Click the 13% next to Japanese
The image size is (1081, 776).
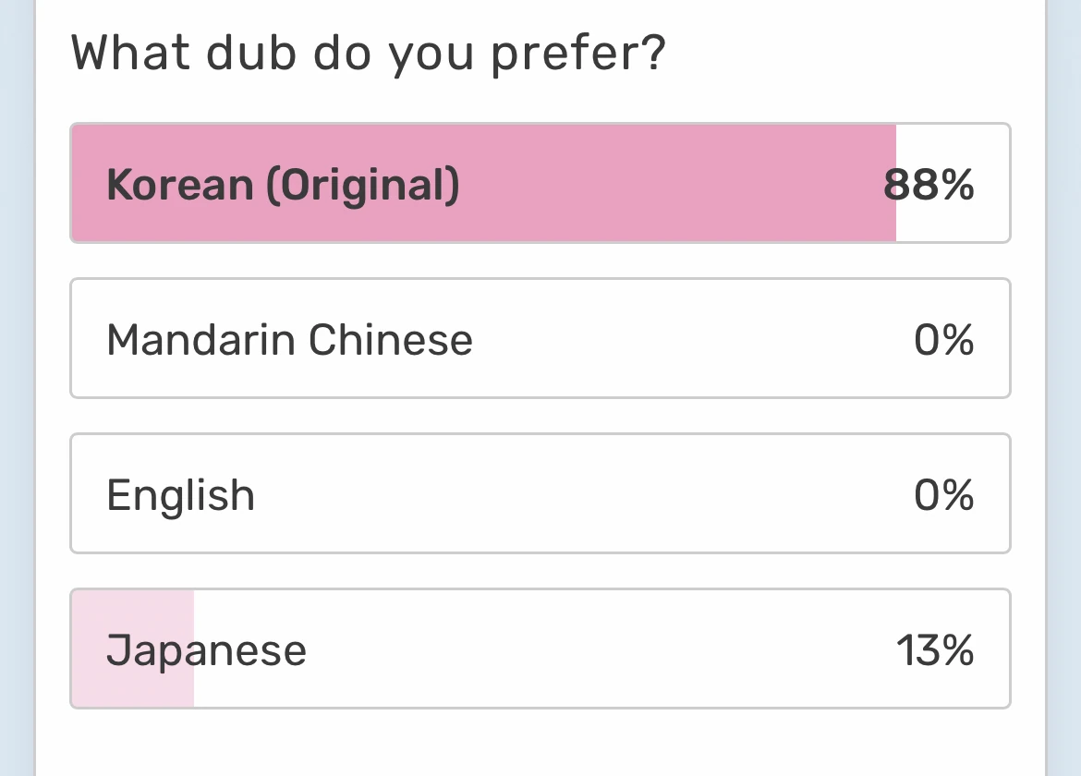click(936, 649)
